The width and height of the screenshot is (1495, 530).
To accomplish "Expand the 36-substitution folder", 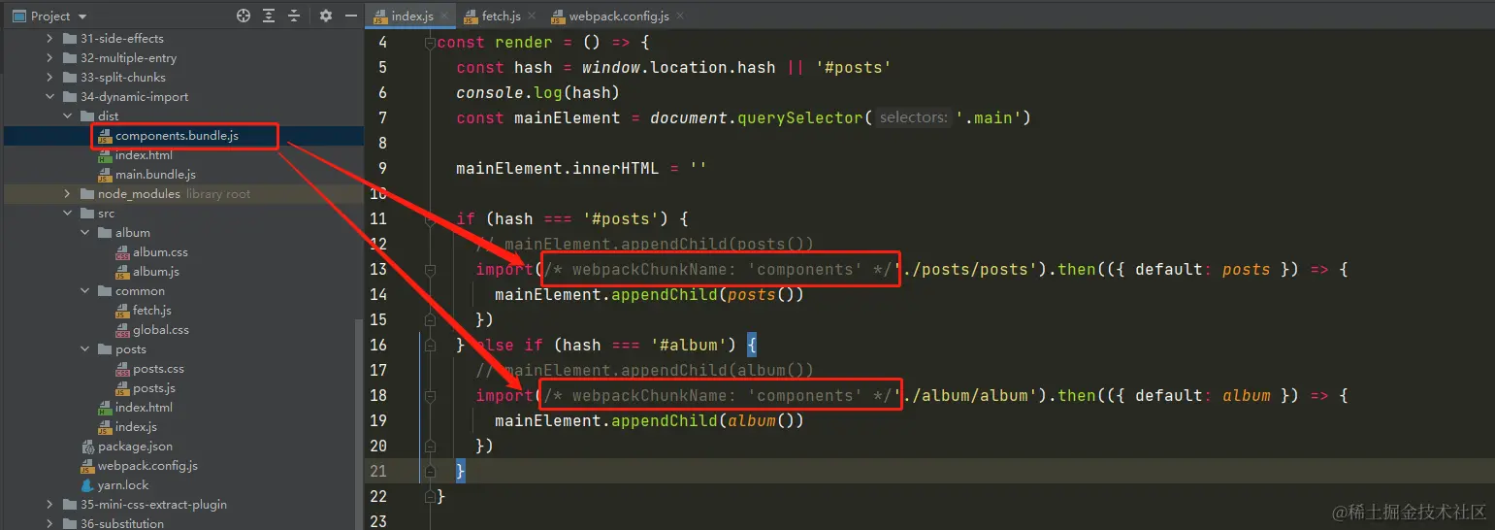I will pos(50,523).
